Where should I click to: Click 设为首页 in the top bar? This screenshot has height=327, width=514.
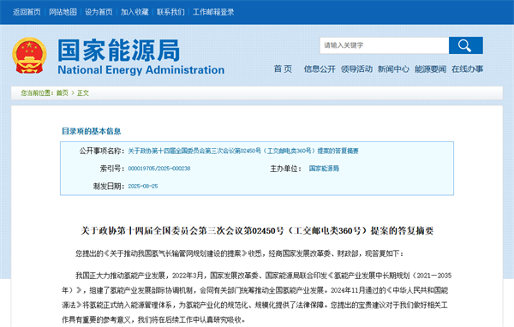click(99, 12)
